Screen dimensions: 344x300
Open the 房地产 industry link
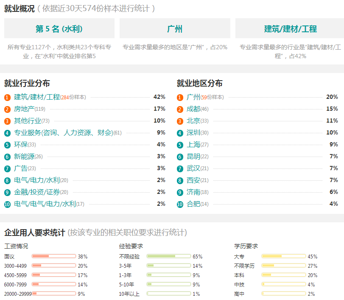[24, 109]
